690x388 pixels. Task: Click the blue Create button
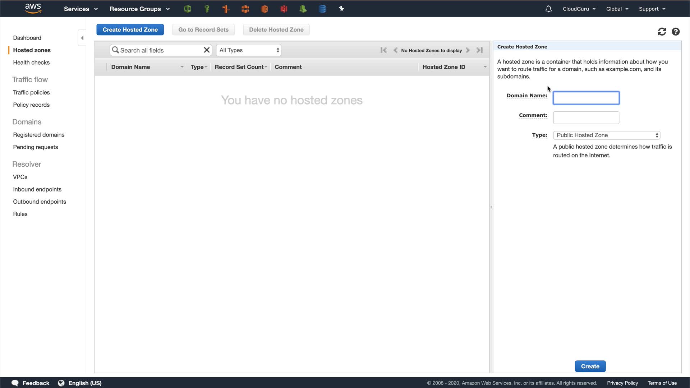pyautogui.click(x=590, y=366)
